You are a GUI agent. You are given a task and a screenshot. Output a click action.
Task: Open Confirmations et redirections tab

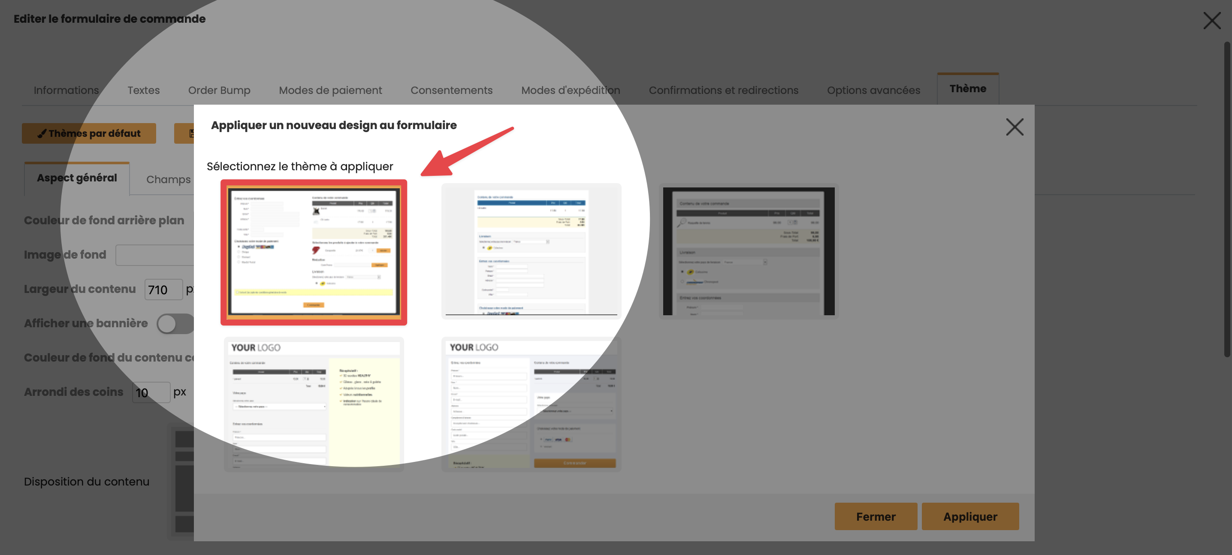(x=723, y=90)
